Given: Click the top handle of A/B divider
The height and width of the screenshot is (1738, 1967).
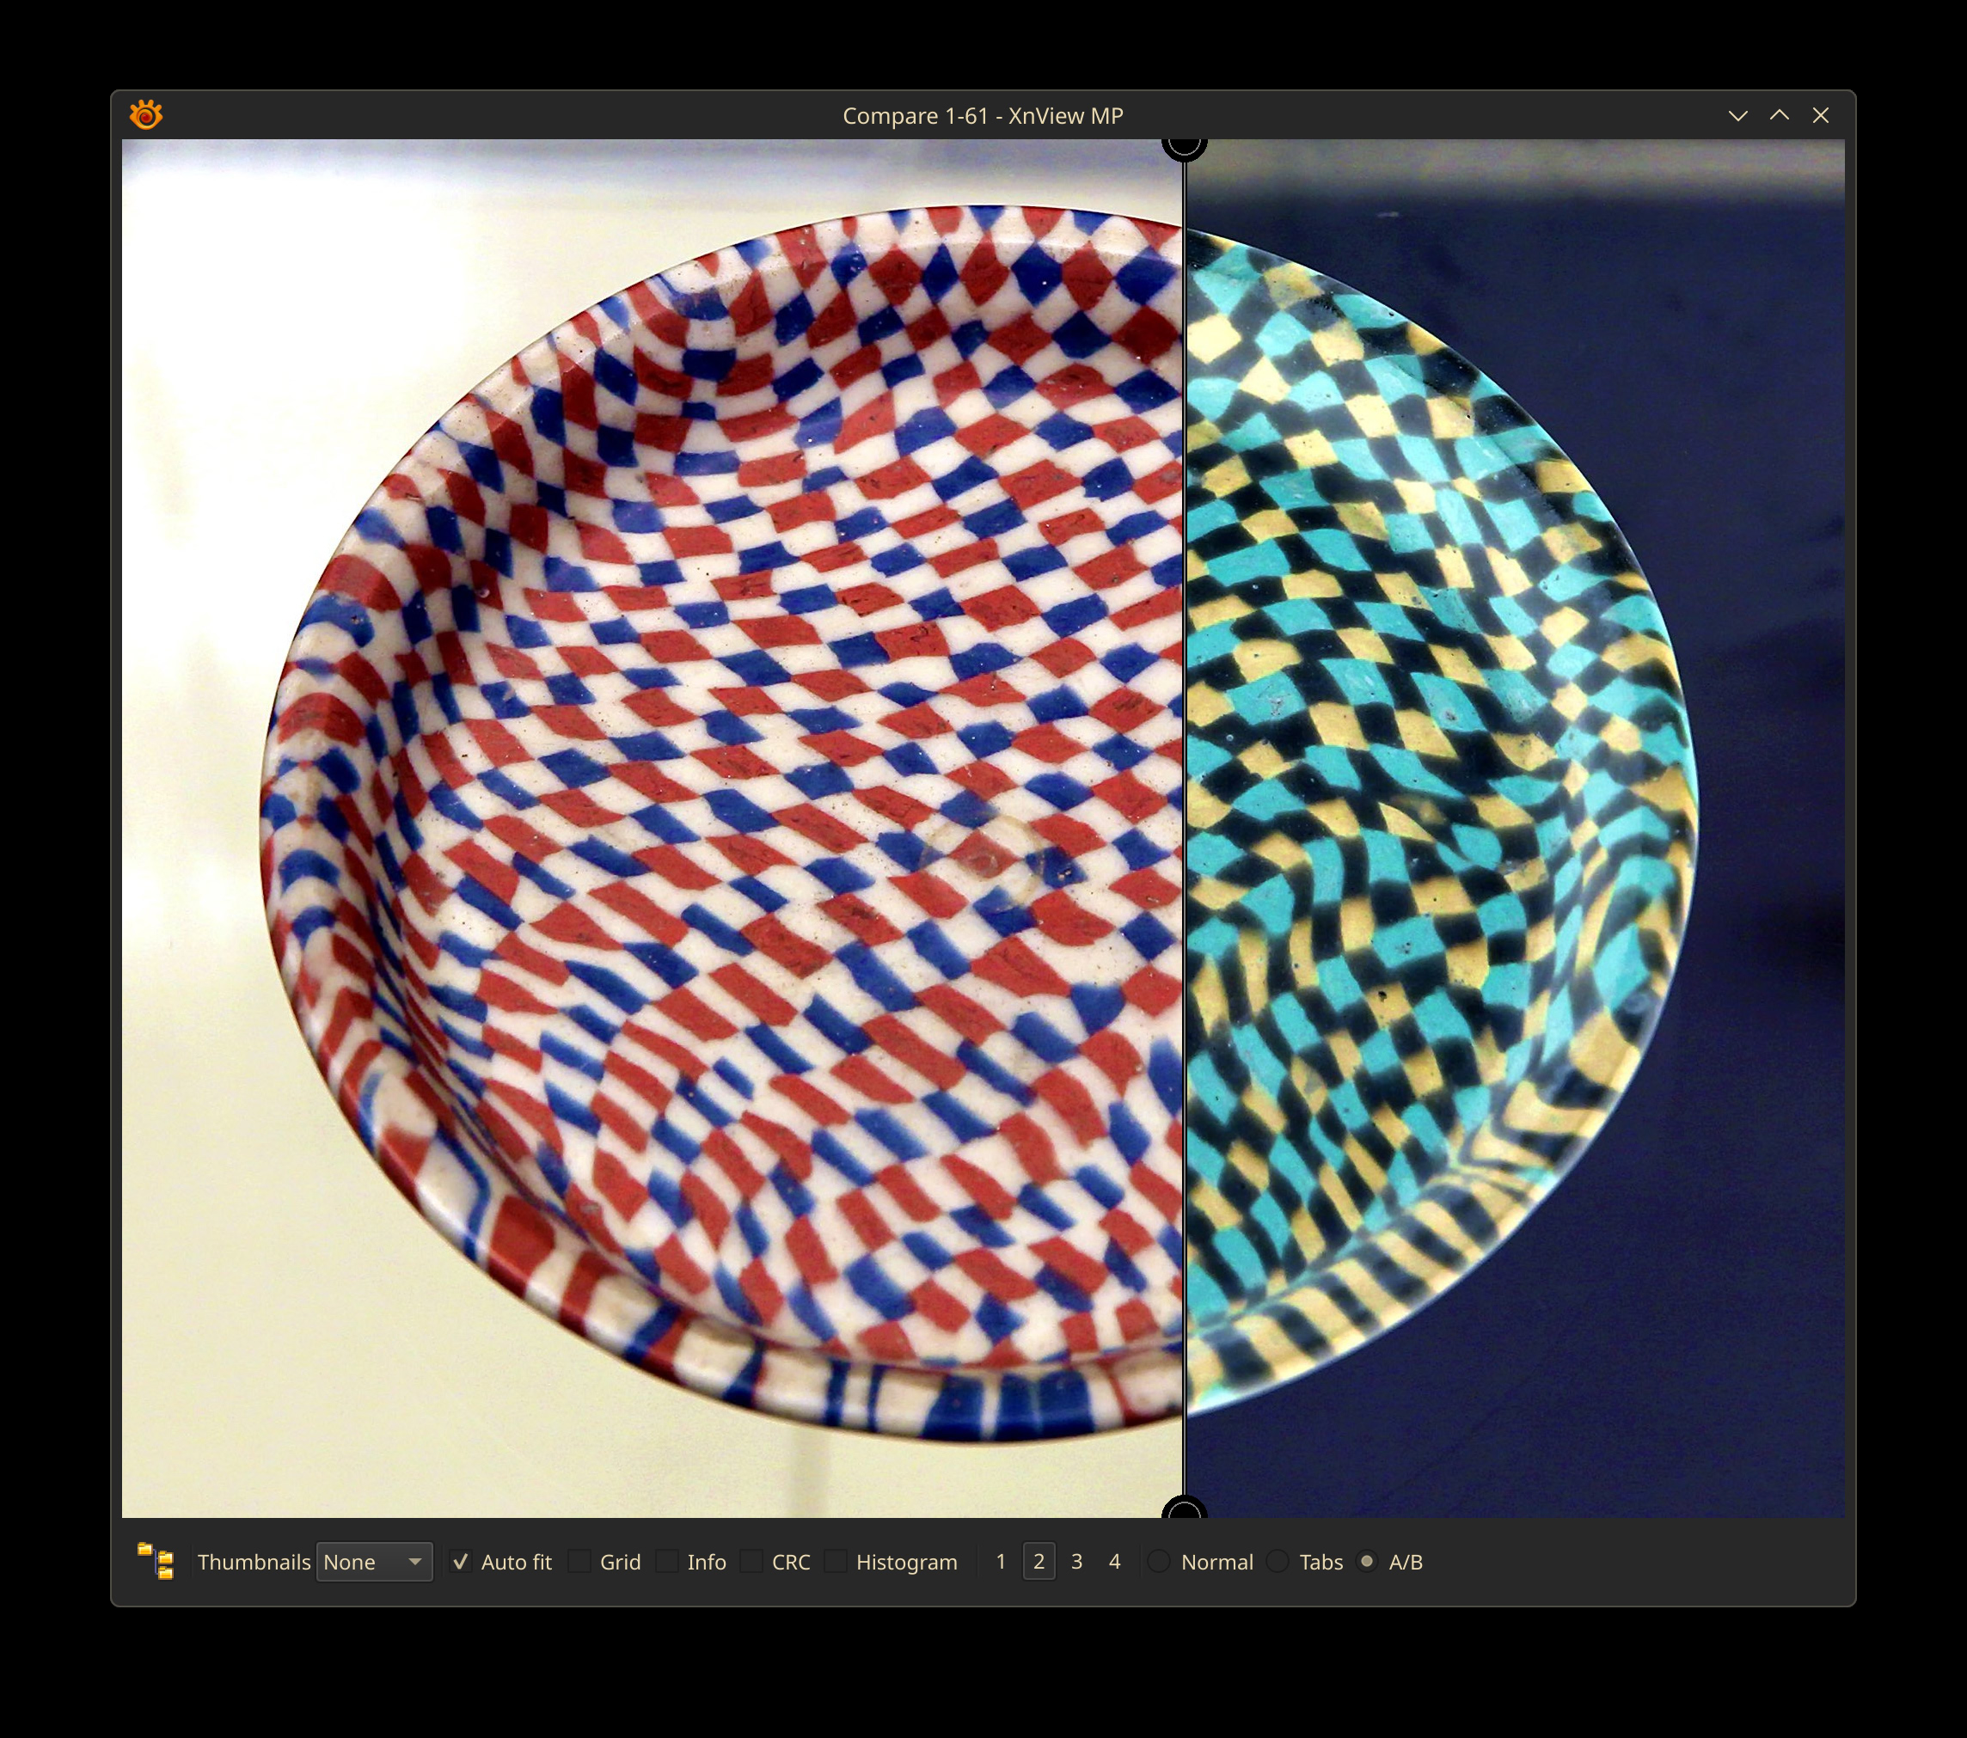Looking at the screenshot, I should click(1184, 146).
